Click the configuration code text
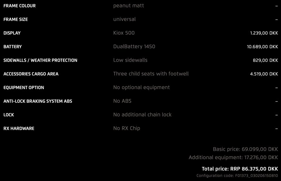The width and height of the screenshot is (281, 181). [x=237, y=176]
